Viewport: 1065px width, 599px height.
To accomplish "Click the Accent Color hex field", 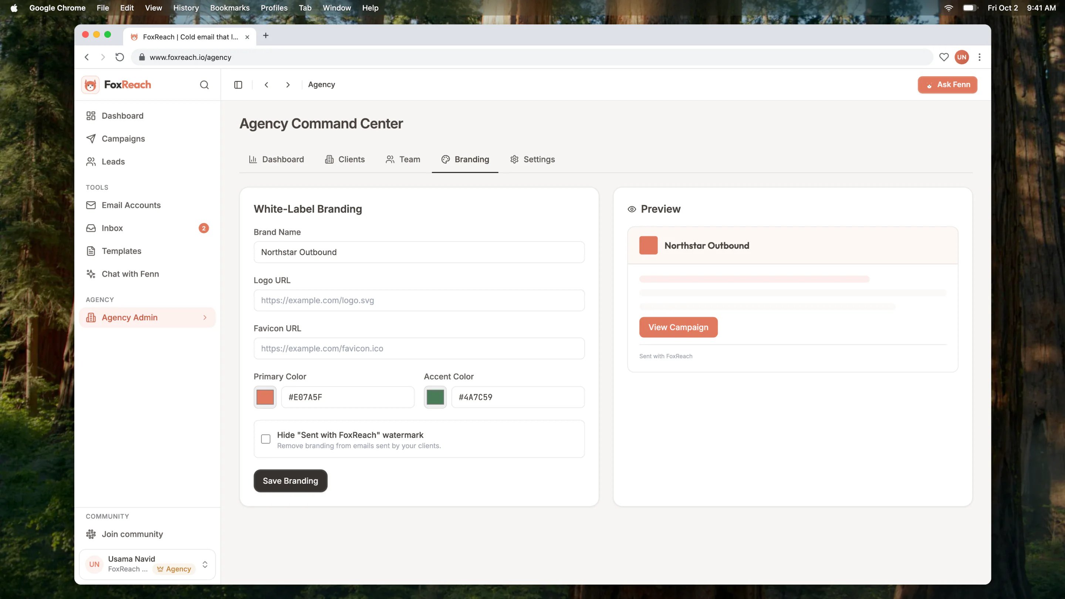I will 518,397.
